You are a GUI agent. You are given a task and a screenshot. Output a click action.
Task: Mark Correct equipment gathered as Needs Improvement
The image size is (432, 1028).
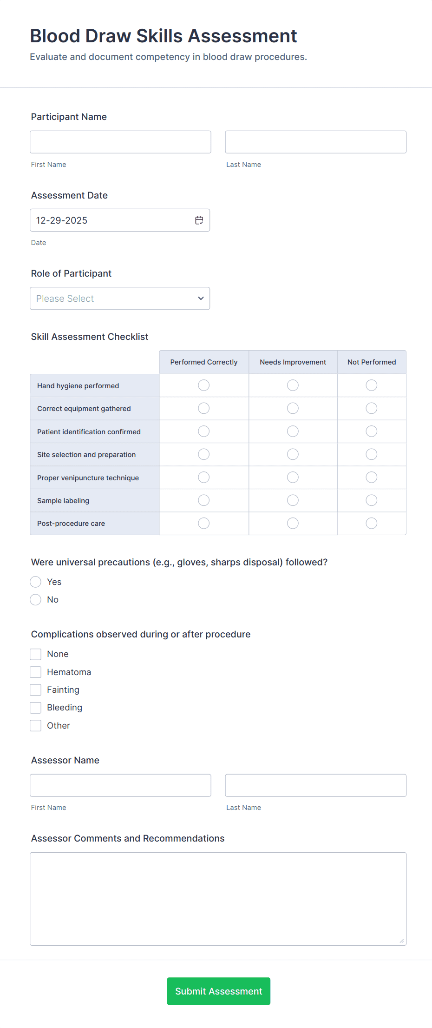tap(293, 408)
